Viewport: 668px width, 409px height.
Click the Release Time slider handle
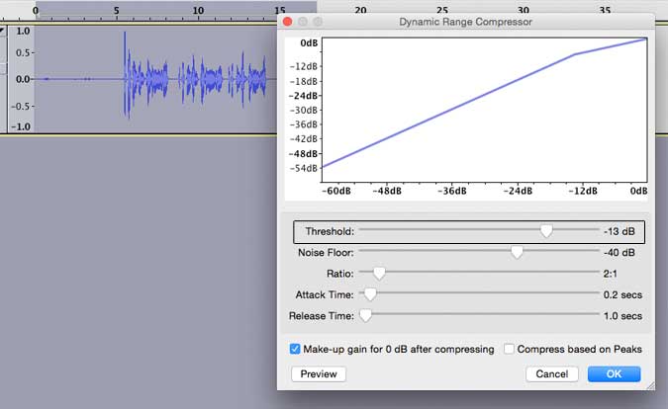click(x=365, y=315)
